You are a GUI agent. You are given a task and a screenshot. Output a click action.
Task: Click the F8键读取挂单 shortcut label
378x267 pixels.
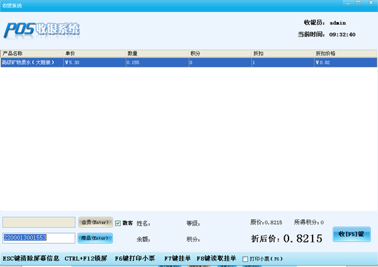(216, 259)
